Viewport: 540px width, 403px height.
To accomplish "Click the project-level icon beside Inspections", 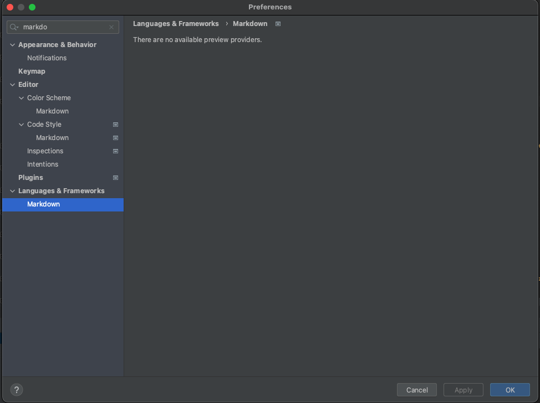I will (x=115, y=151).
